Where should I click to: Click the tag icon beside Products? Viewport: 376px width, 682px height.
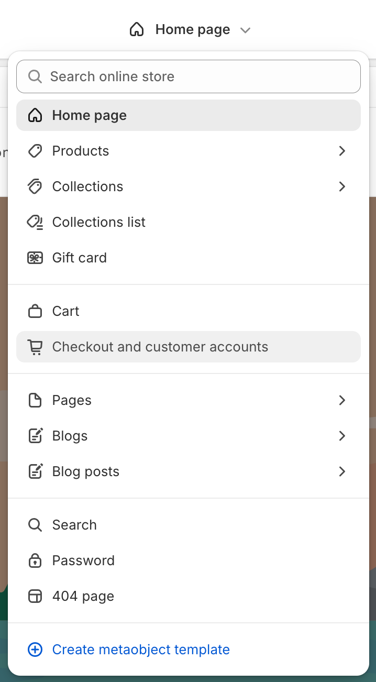tap(35, 151)
